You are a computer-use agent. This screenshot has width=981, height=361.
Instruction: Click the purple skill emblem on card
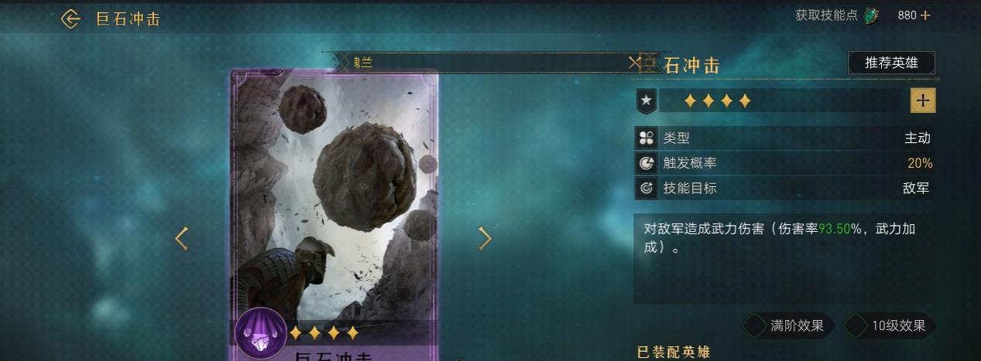(x=261, y=333)
